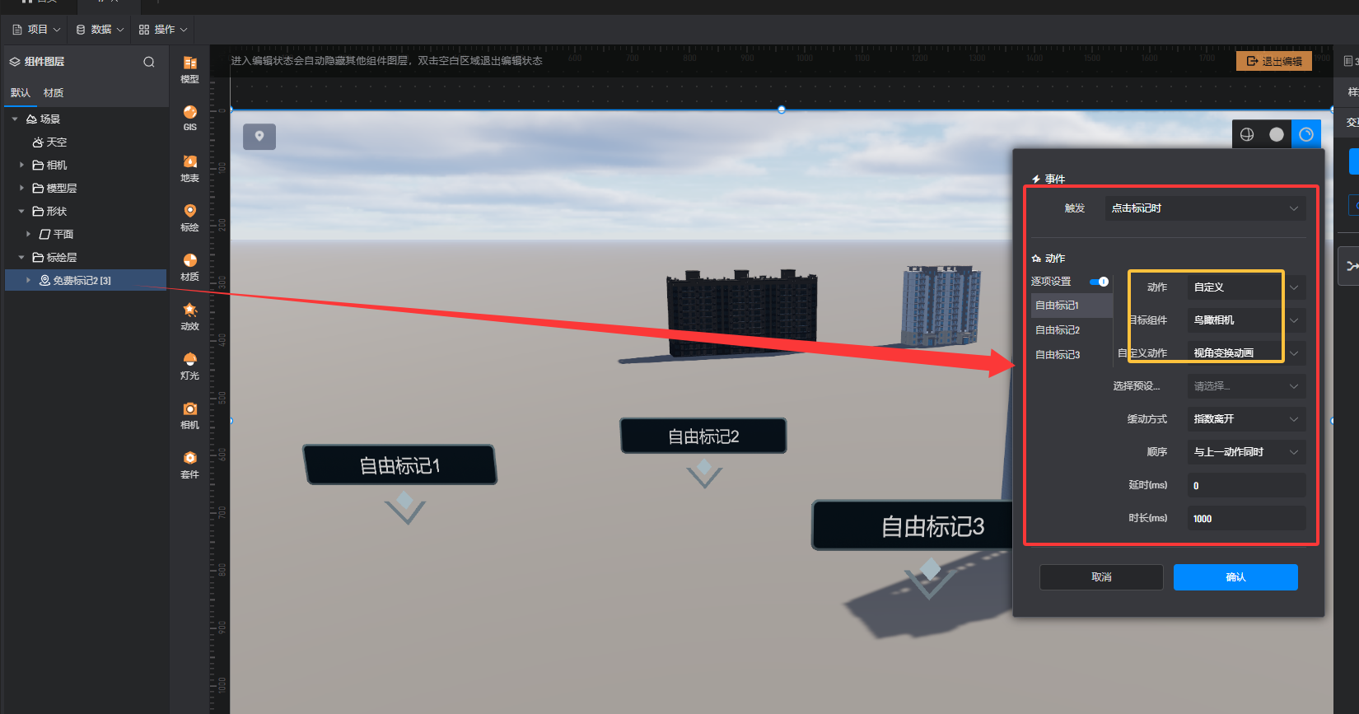Expand the 平面 plane layer node
Viewport: 1359px width, 714px height.
28,235
